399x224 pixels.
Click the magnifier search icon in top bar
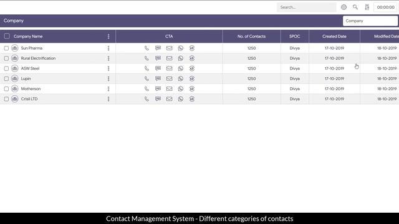coord(355,7)
